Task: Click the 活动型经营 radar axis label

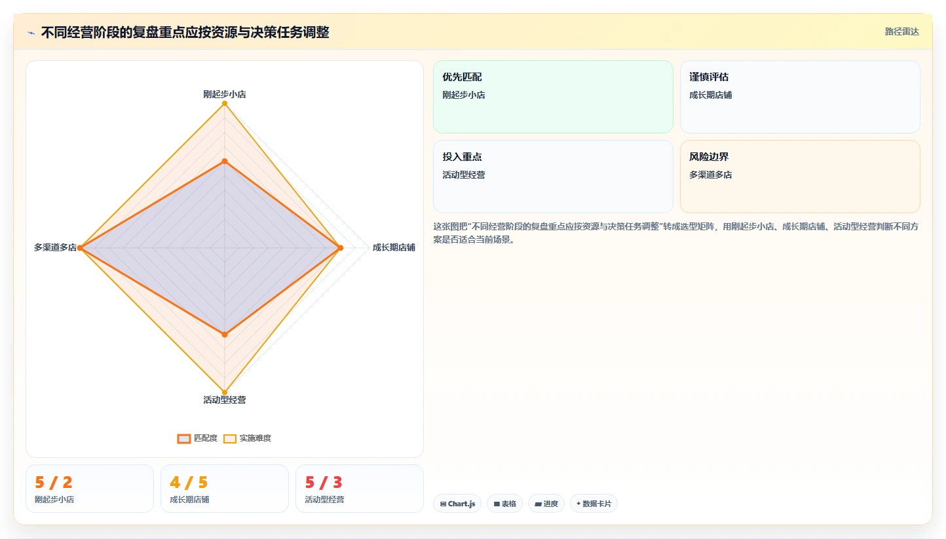Action: click(225, 400)
